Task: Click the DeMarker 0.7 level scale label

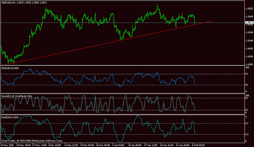Action: [247, 123]
